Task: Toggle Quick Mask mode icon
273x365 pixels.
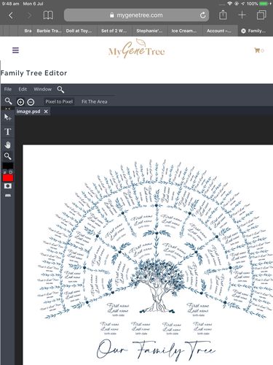Action: tap(8, 186)
